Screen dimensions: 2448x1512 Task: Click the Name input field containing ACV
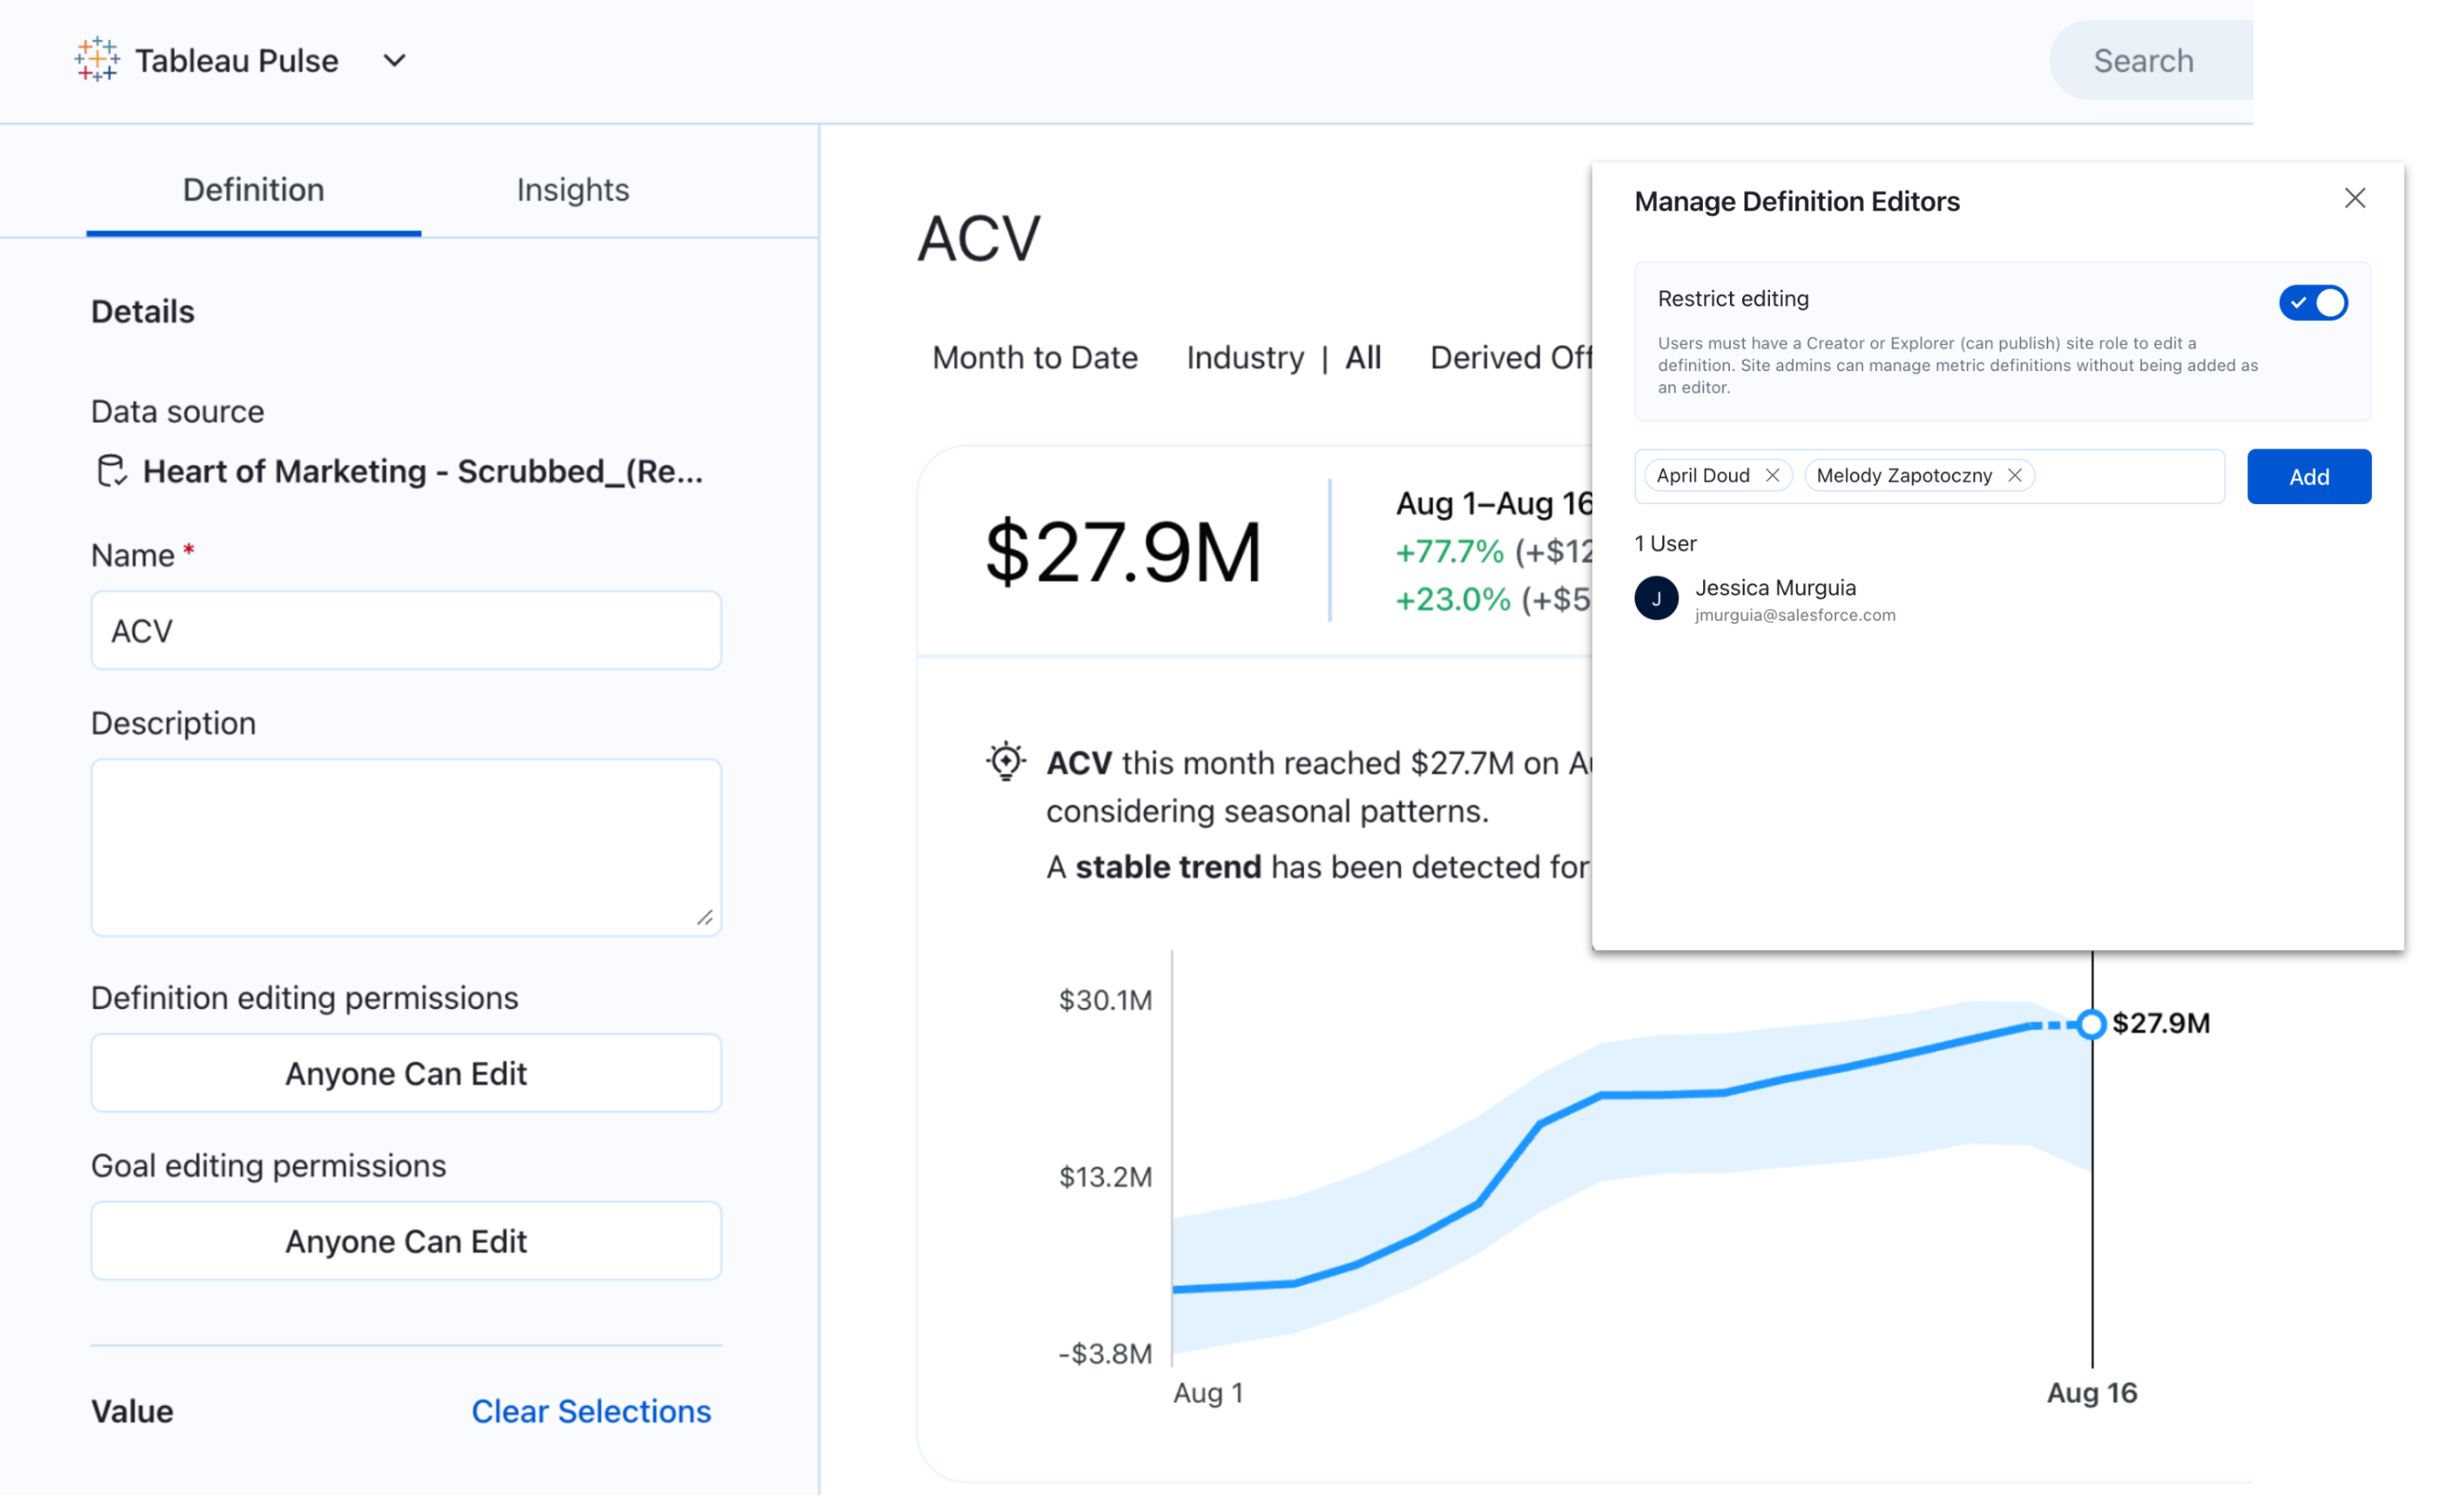pos(406,631)
